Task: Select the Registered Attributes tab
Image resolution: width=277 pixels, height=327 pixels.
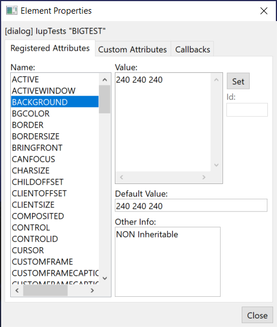Action: click(x=50, y=48)
